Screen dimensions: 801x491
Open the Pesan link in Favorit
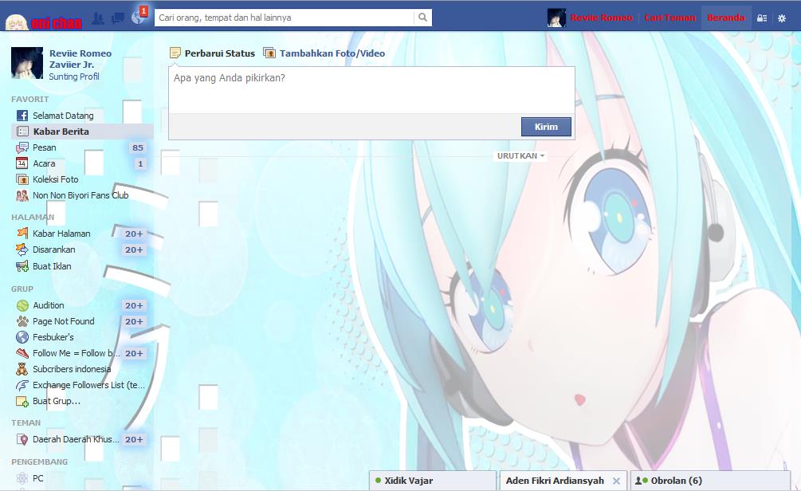point(45,147)
